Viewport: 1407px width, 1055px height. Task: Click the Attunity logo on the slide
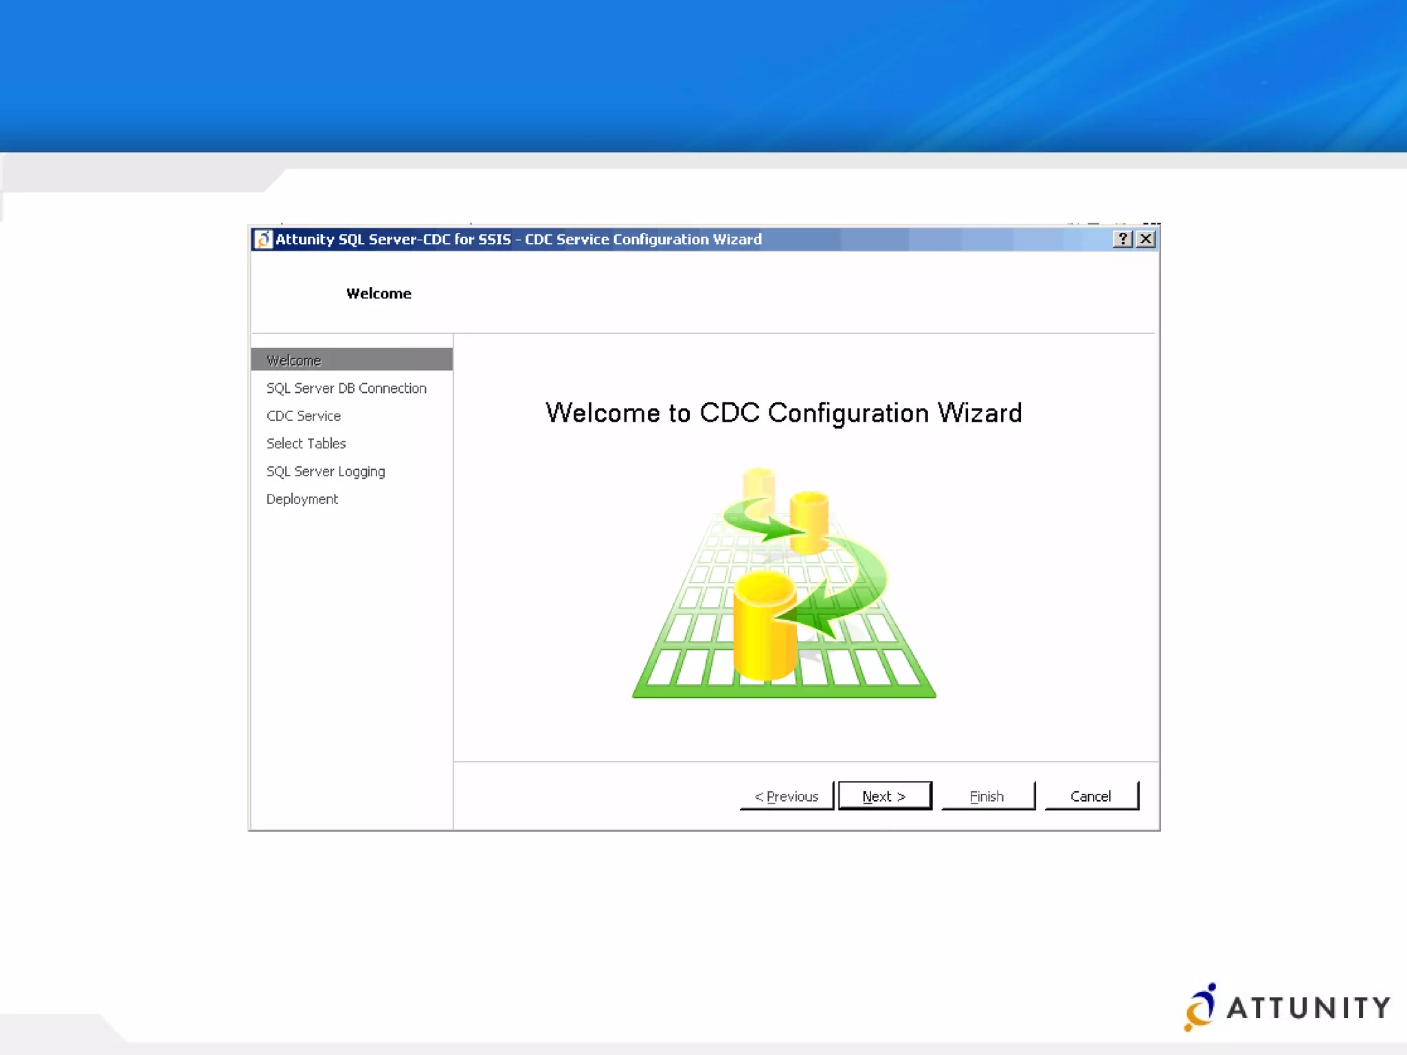(1287, 1007)
